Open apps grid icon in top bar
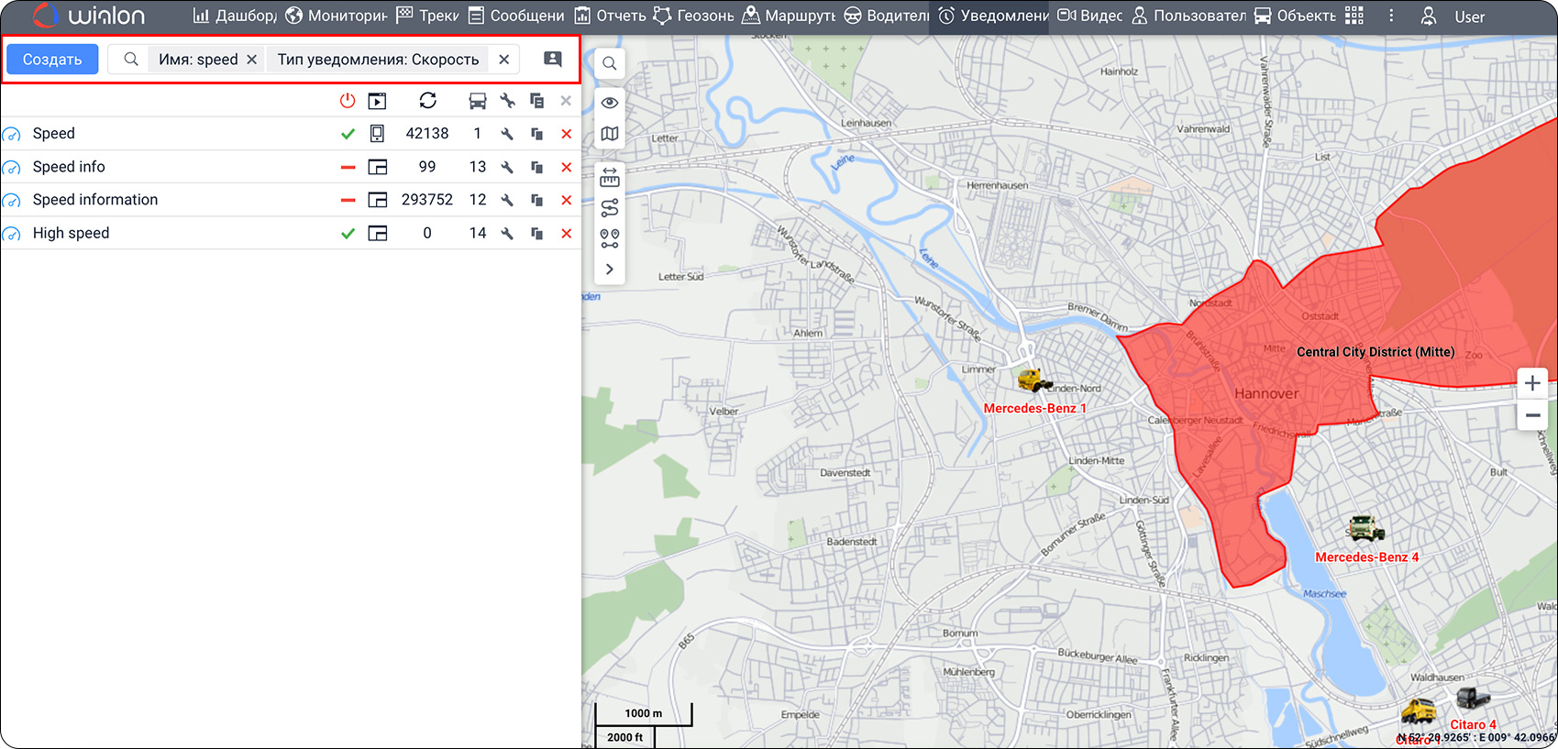Screen dimensions: 1558x749 point(1354,16)
